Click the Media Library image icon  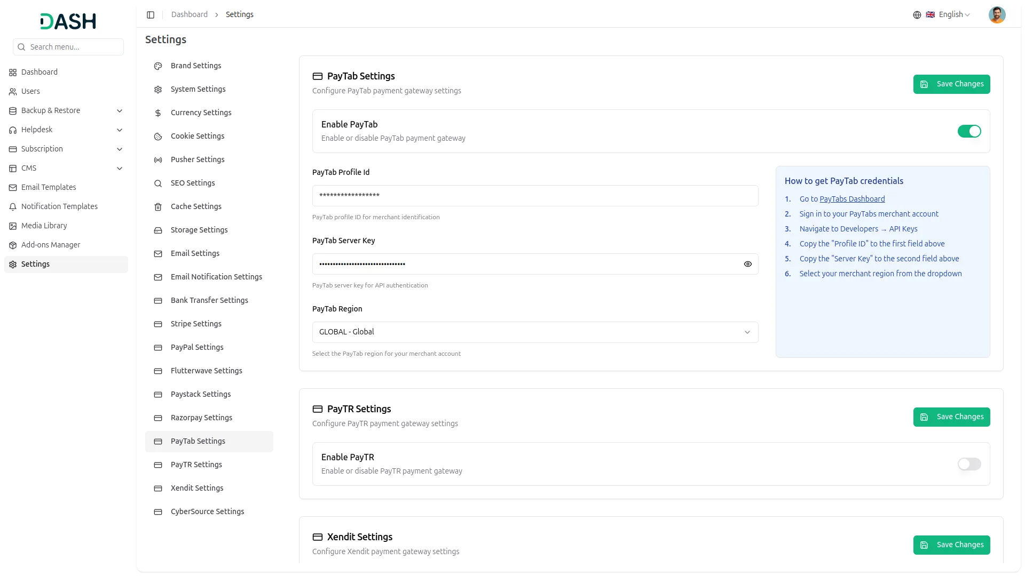13,226
